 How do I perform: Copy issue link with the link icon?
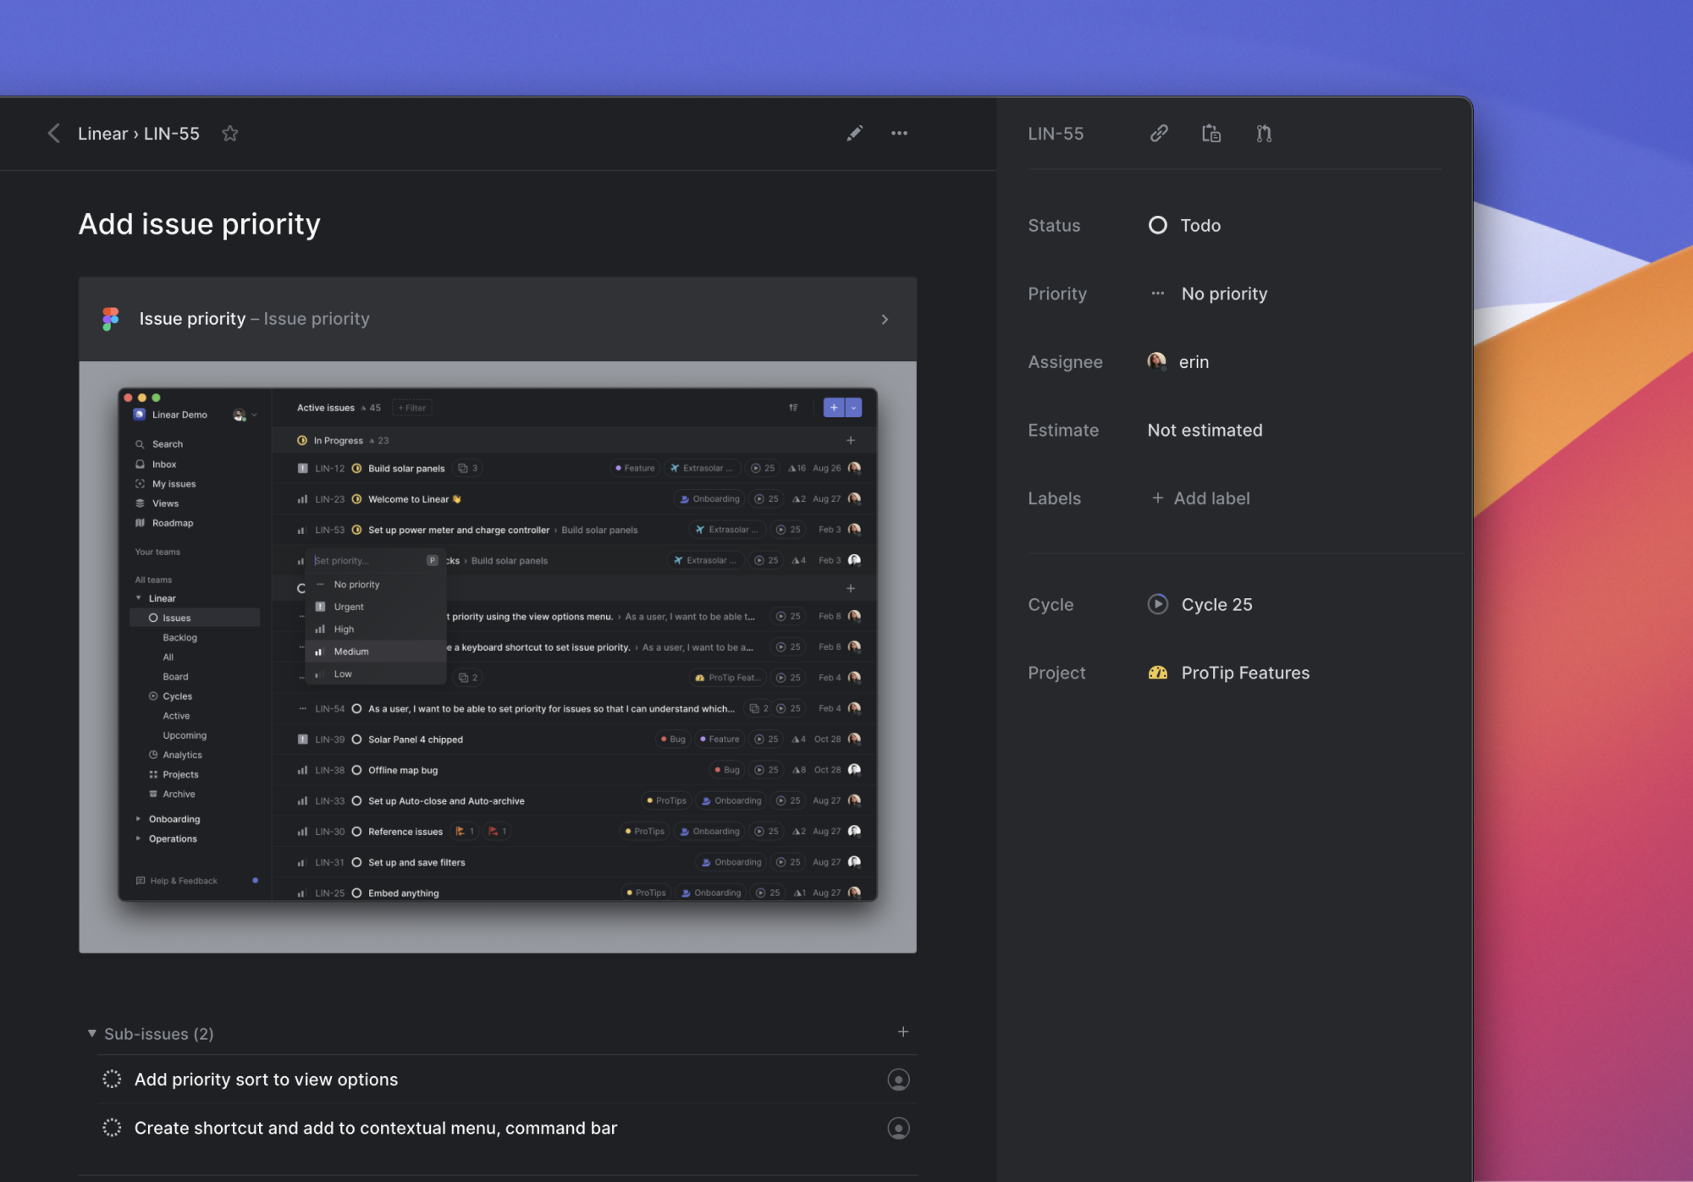(1159, 134)
